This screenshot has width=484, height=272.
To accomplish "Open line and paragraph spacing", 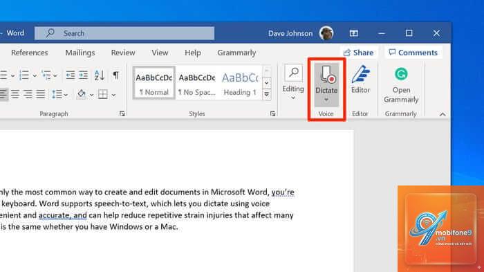I will [57, 94].
